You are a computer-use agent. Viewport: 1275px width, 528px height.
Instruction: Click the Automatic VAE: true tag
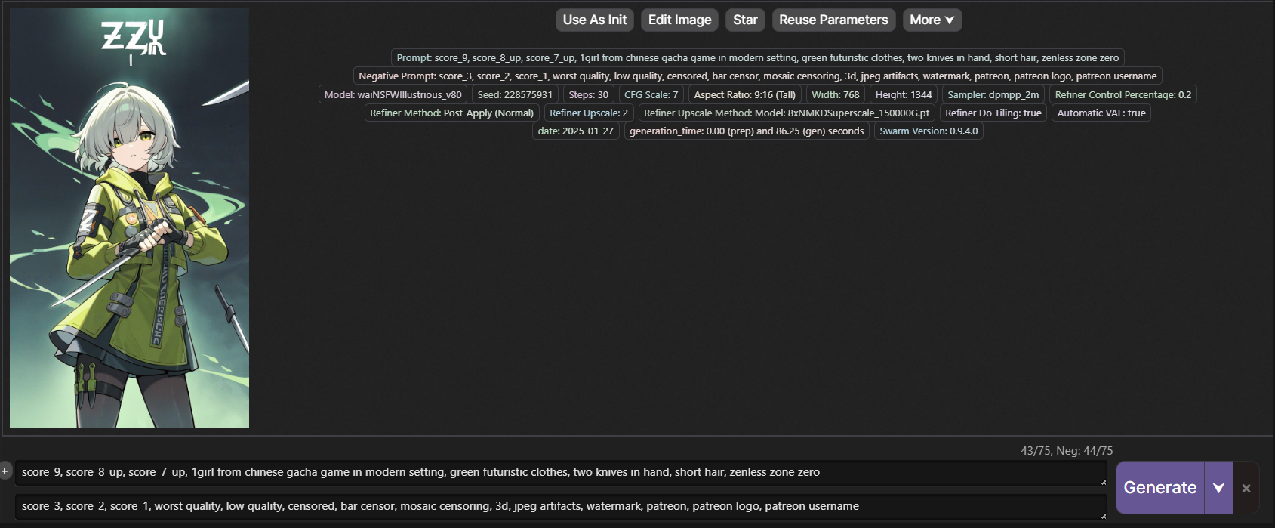tap(1101, 113)
